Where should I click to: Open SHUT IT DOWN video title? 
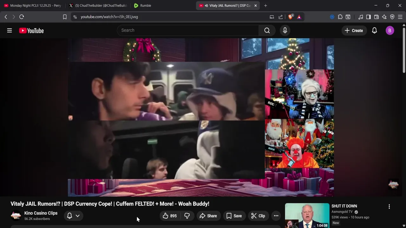pyautogui.click(x=344, y=206)
